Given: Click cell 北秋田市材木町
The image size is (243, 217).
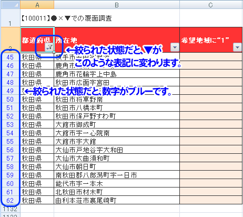Looking at the screenshot, I should click(x=117, y=192).
